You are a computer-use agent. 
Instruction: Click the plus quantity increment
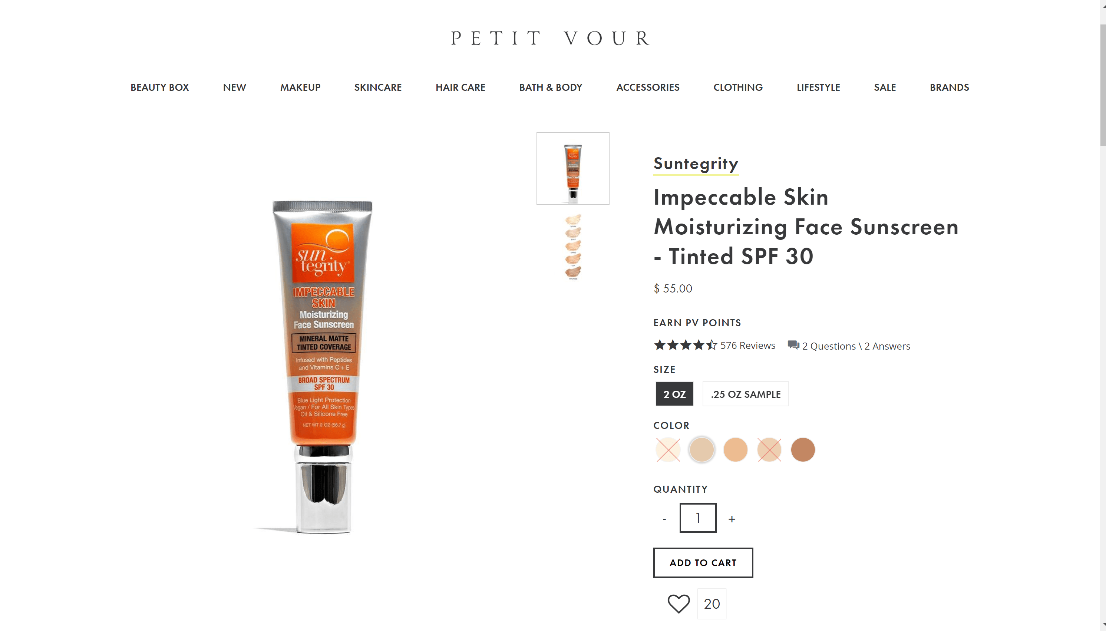(732, 519)
